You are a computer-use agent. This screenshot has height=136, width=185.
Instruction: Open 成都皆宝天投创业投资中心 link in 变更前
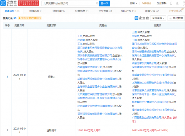pos(98,79)
